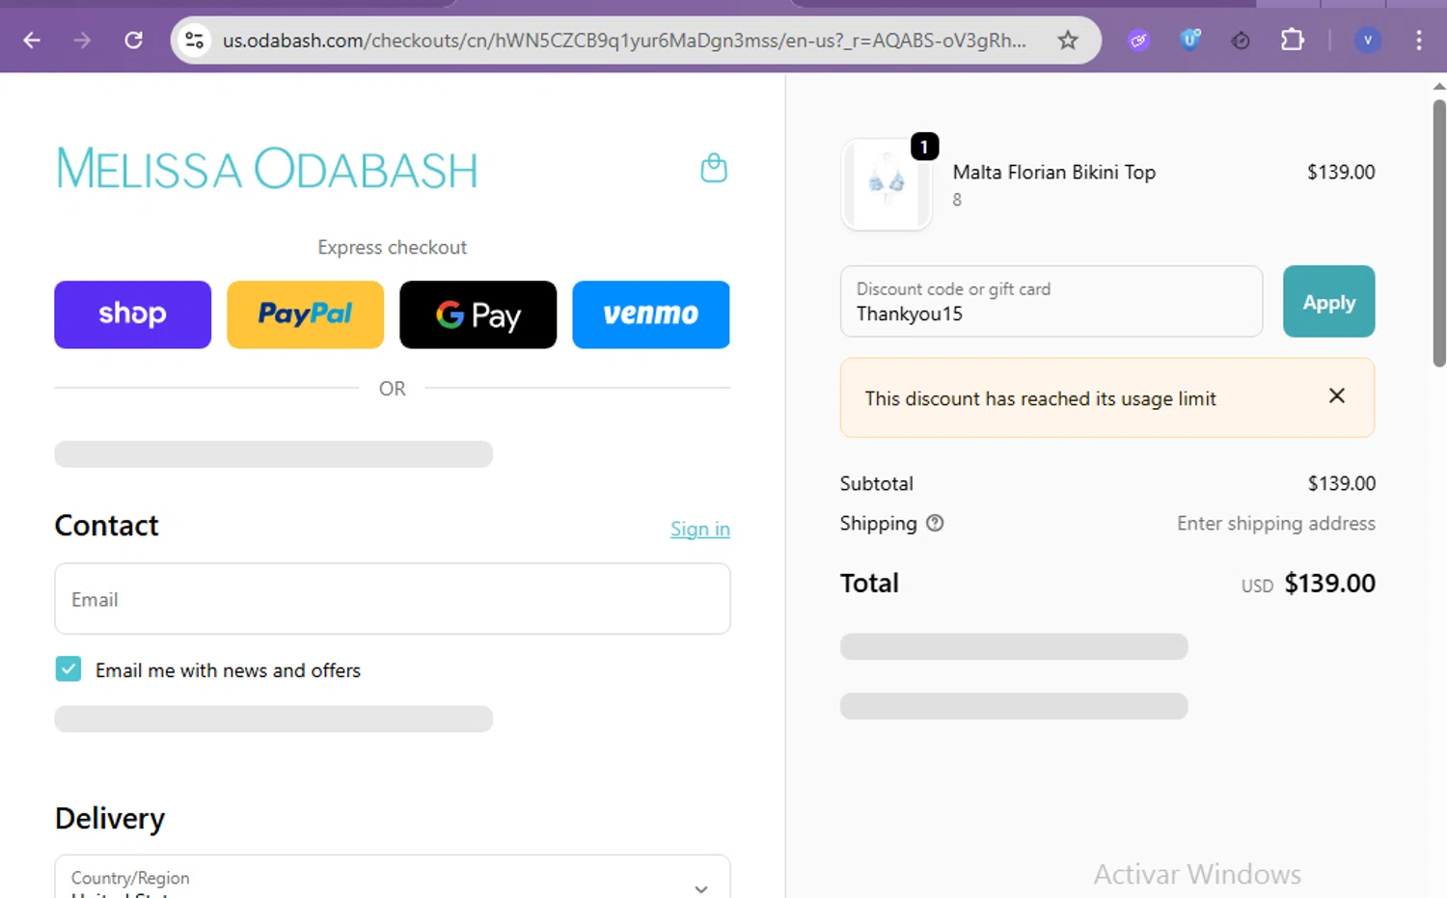Viewport: 1447px width, 898px height.
Task: Check out with Venmo
Action: point(651,314)
